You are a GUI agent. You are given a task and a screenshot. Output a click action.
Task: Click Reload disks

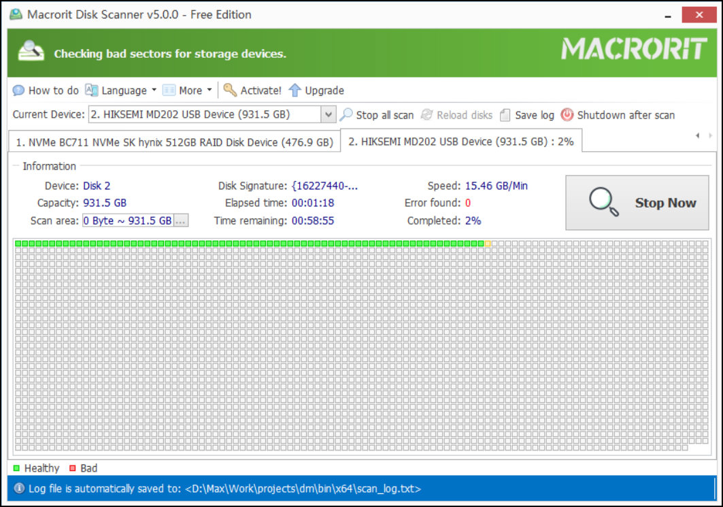457,115
